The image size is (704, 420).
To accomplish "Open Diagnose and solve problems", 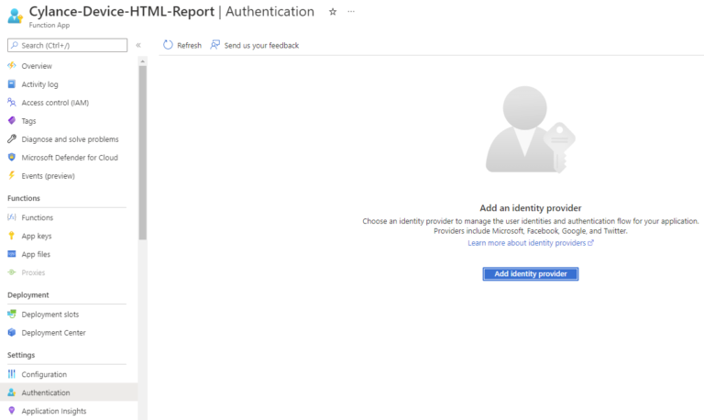I will tap(70, 139).
